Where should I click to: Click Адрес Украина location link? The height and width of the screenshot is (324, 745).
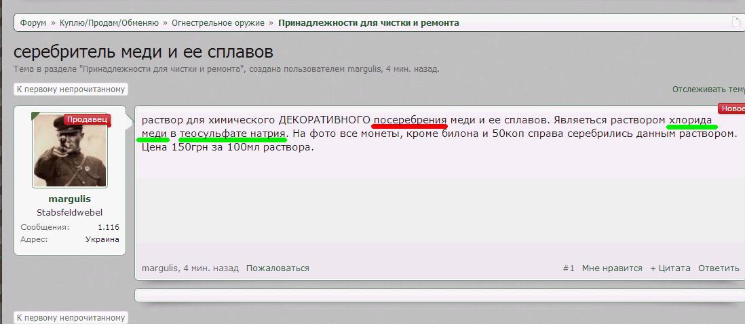(102, 239)
